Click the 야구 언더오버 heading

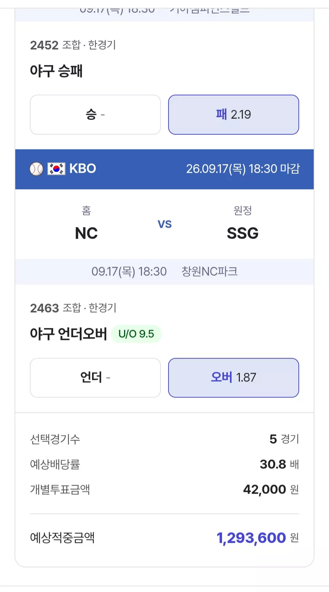click(x=68, y=334)
